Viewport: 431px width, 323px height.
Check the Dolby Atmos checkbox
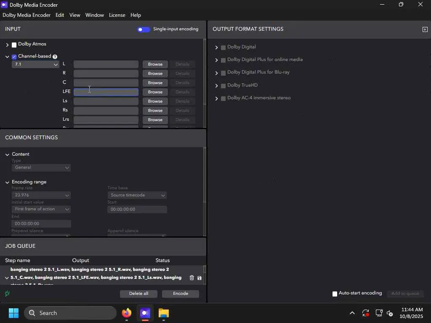14,45
